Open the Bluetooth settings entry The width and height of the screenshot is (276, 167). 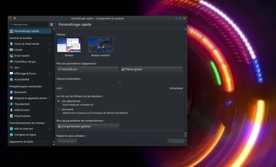tap(30, 92)
